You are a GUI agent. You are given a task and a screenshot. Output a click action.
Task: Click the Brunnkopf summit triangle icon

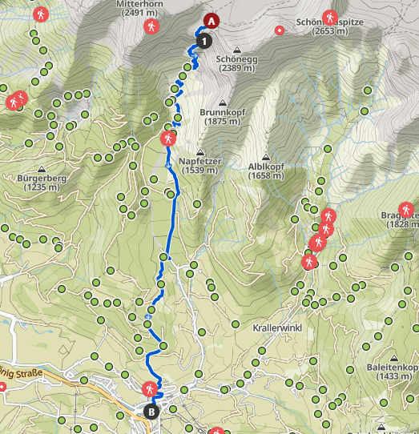223,103
